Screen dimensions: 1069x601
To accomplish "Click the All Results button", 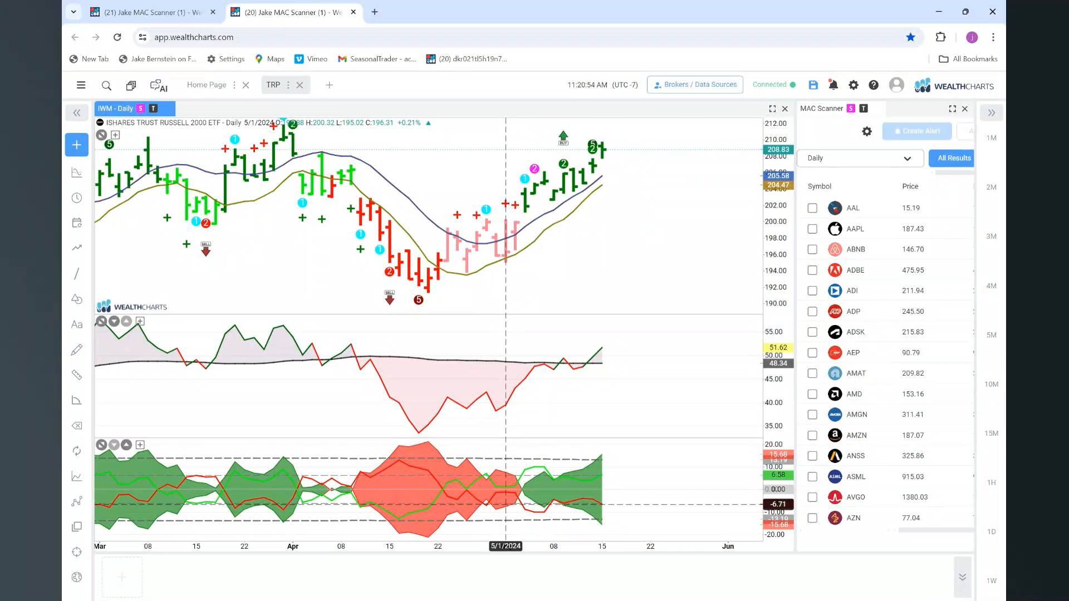I will (952, 158).
